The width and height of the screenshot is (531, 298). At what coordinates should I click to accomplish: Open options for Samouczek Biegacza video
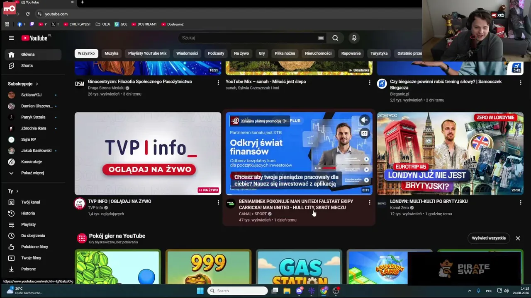[x=520, y=83]
